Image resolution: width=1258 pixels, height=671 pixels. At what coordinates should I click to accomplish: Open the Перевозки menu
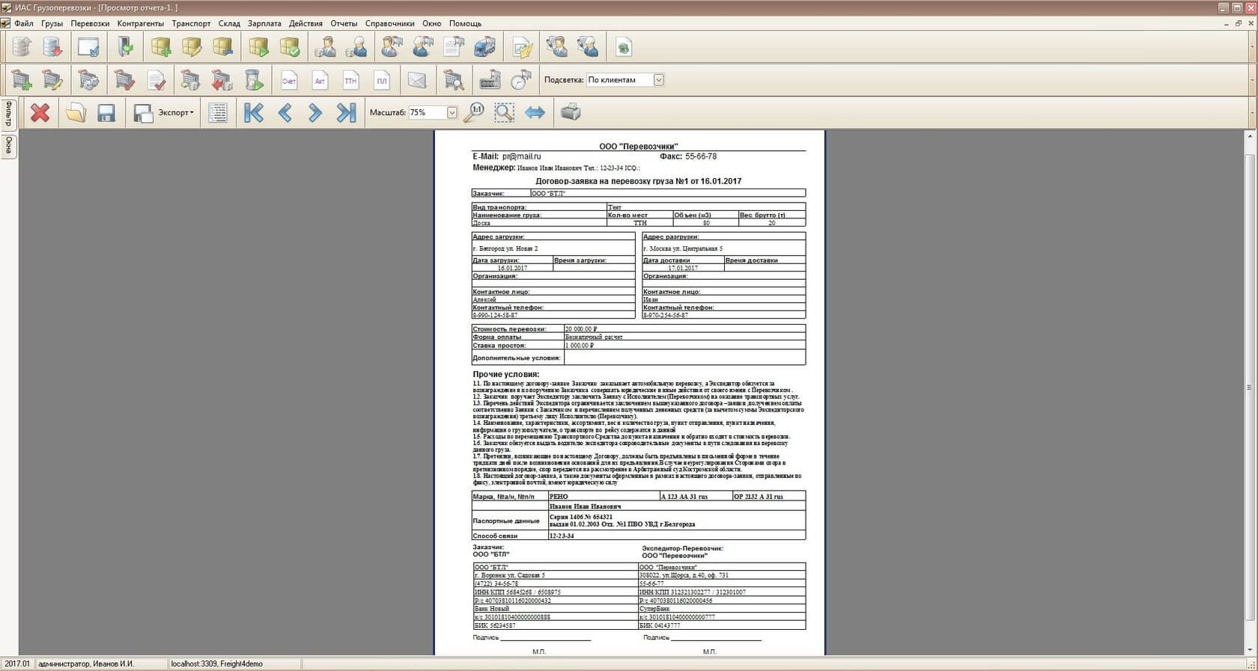tap(90, 23)
